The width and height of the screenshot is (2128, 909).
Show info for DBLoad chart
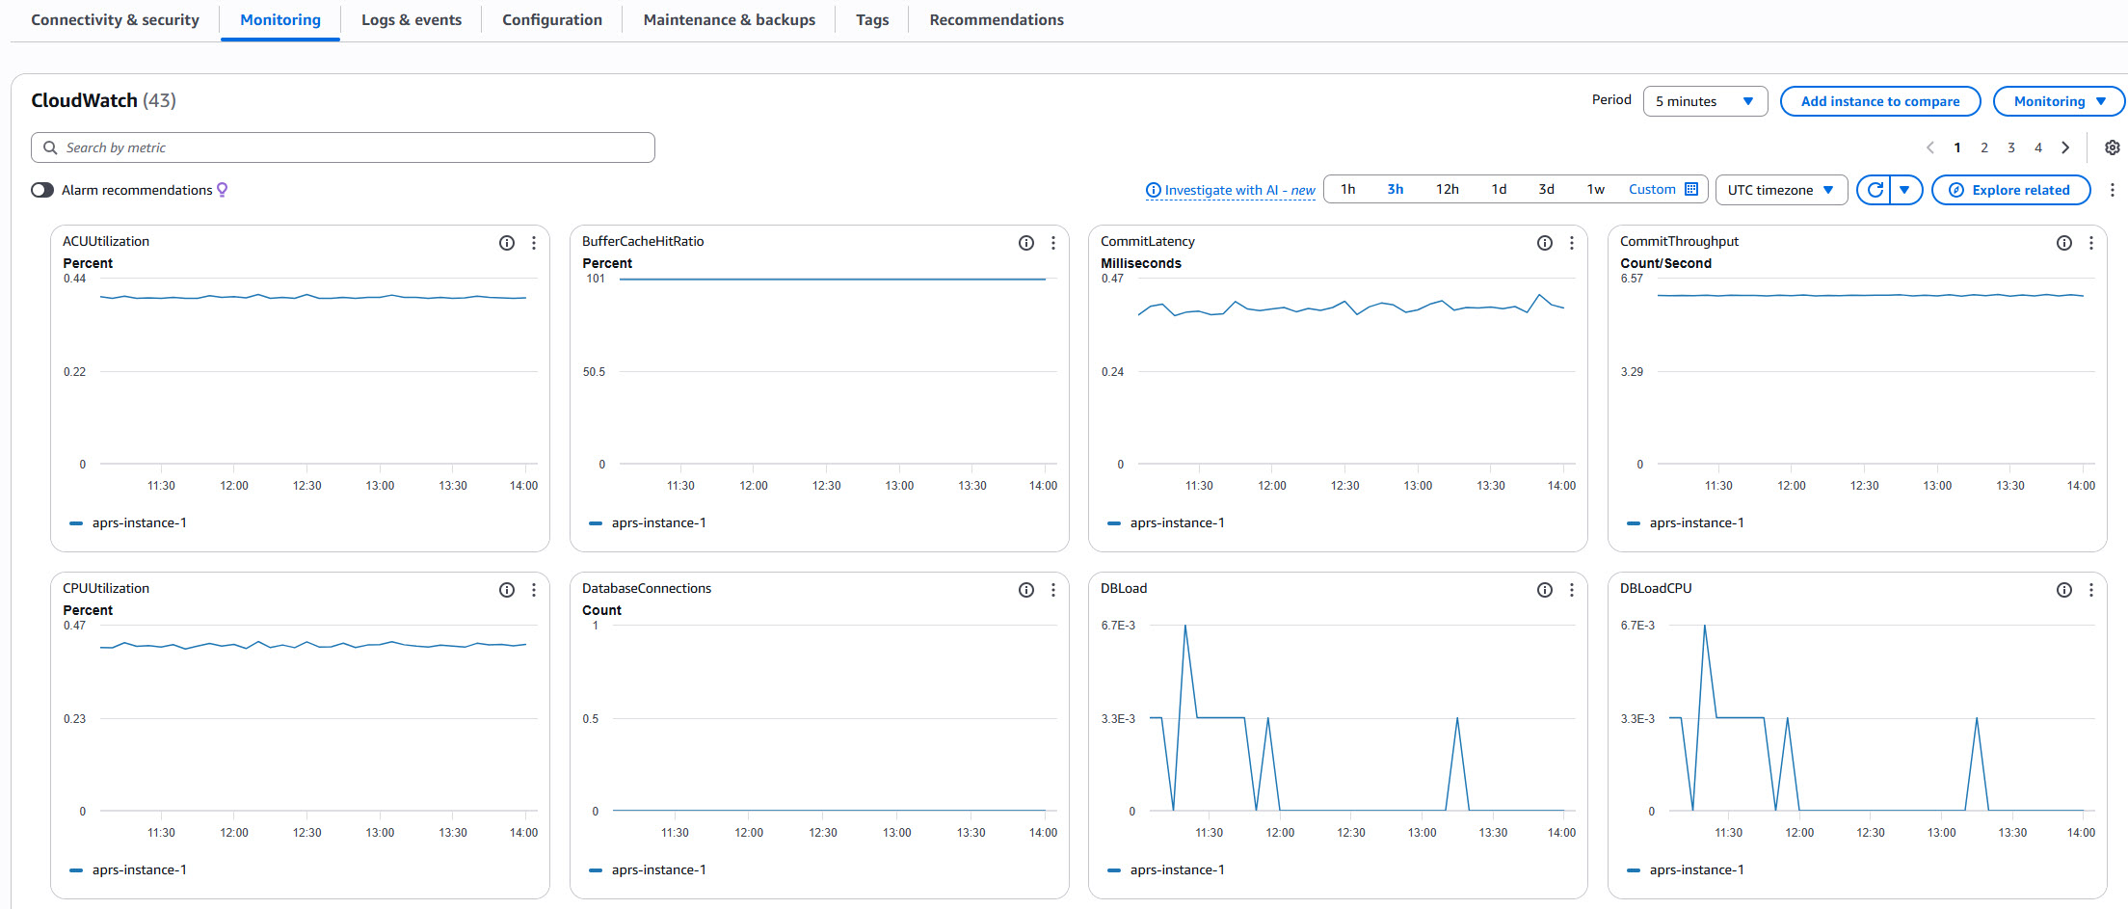tap(1544, 590)
